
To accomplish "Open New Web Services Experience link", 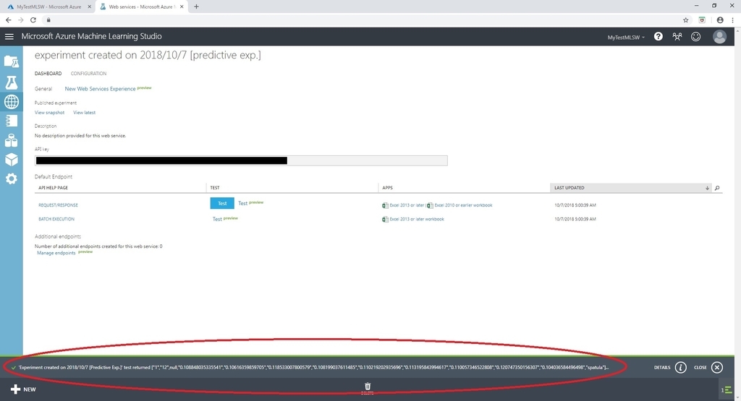I will pyautogui.click(x=100, y=89).
